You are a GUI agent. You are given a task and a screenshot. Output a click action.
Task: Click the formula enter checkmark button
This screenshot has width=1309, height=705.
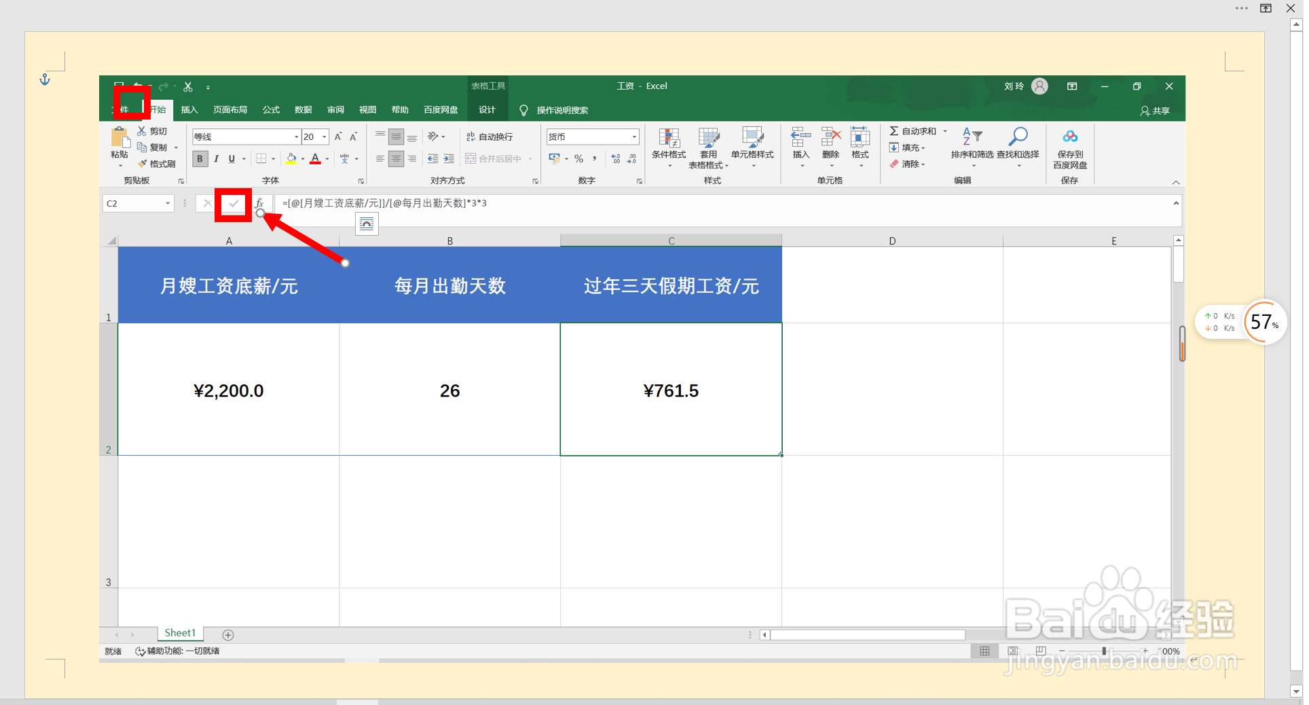click(234, 204)
